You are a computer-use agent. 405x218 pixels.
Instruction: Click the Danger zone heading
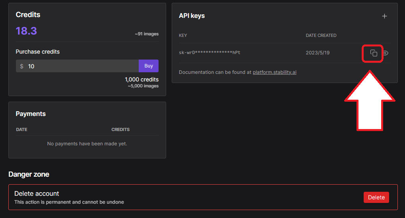29,174
